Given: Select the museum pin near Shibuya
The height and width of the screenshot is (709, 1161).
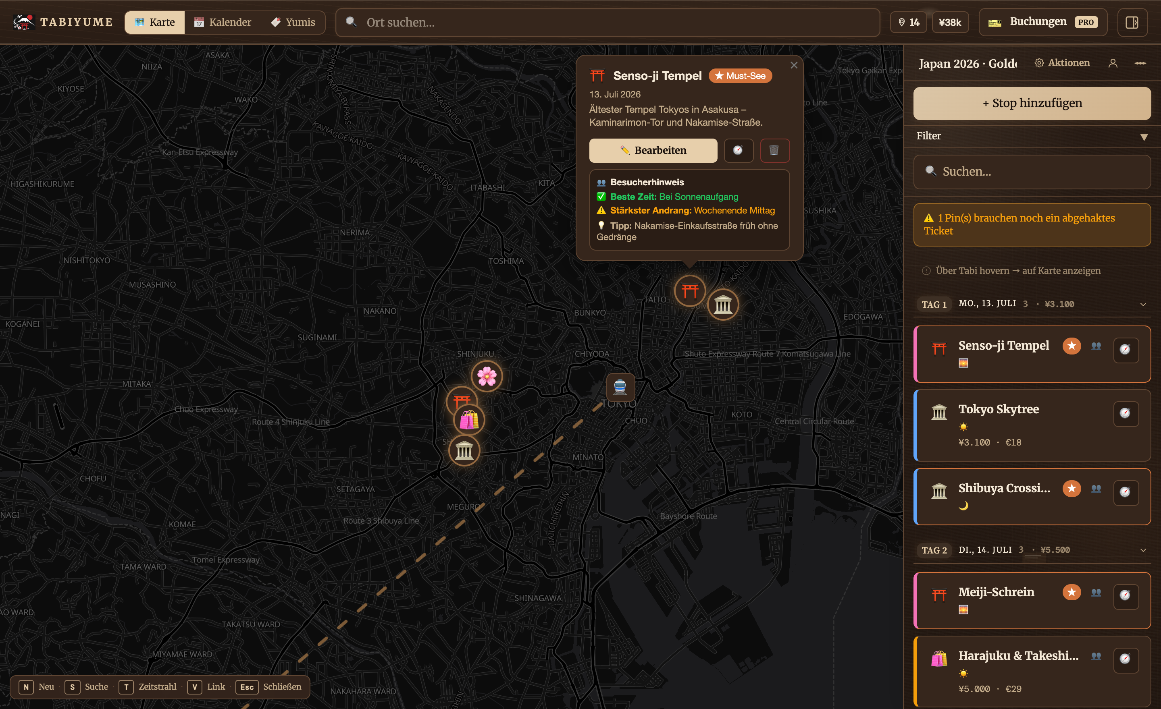Looking at the screenshot, I should pos(464,450).
